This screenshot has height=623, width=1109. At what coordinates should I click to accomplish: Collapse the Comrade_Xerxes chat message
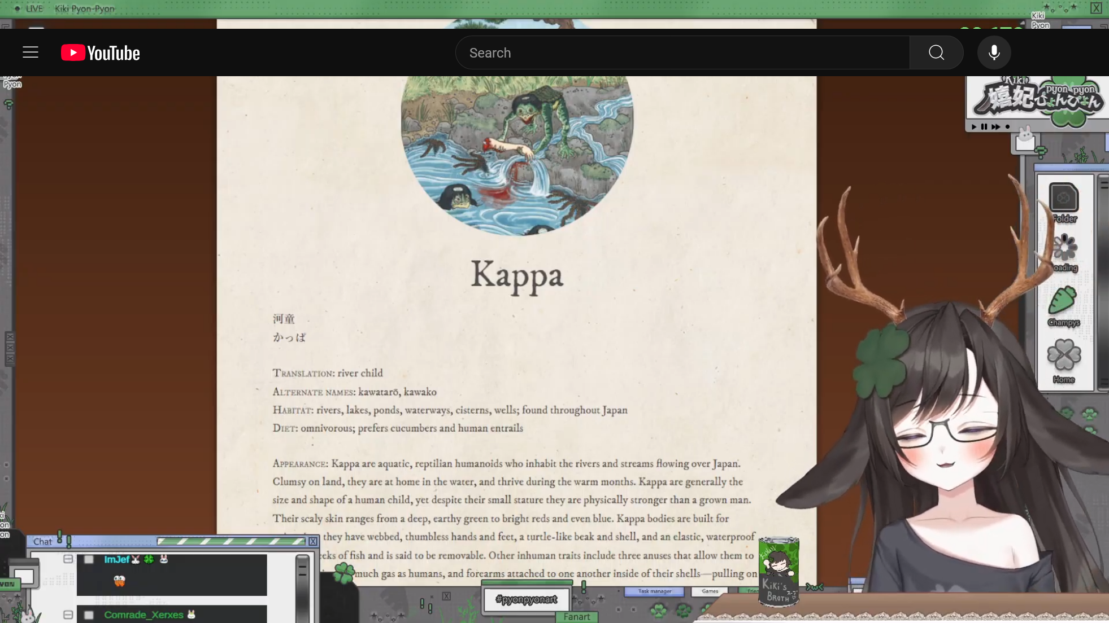(x=68, y=615)
